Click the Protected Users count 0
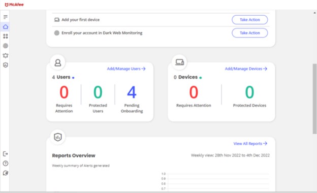Viewport: 317px width, 193px height. click(x=98, y=92)
